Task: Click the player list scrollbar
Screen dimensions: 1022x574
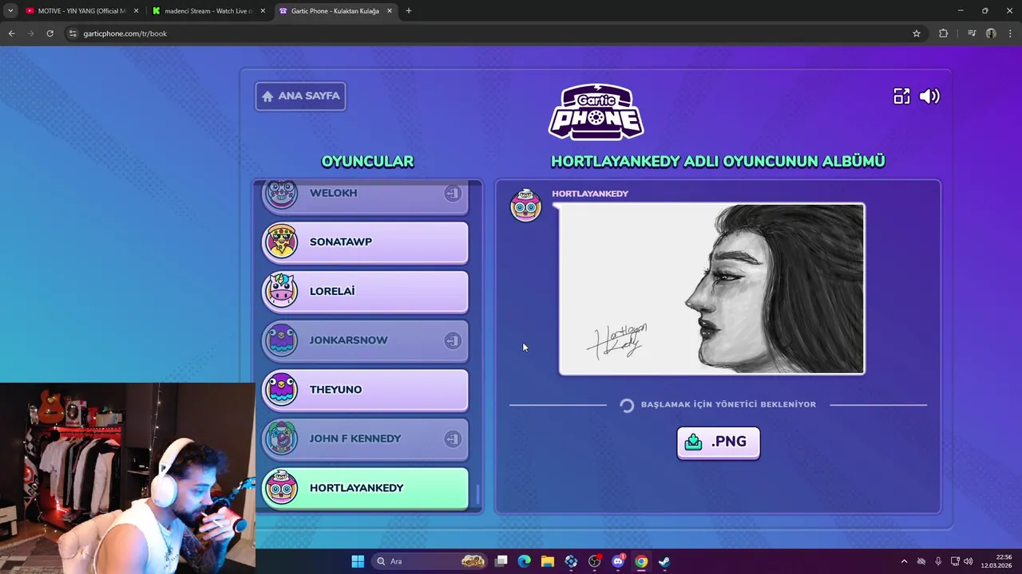Action: click(478, 495)
